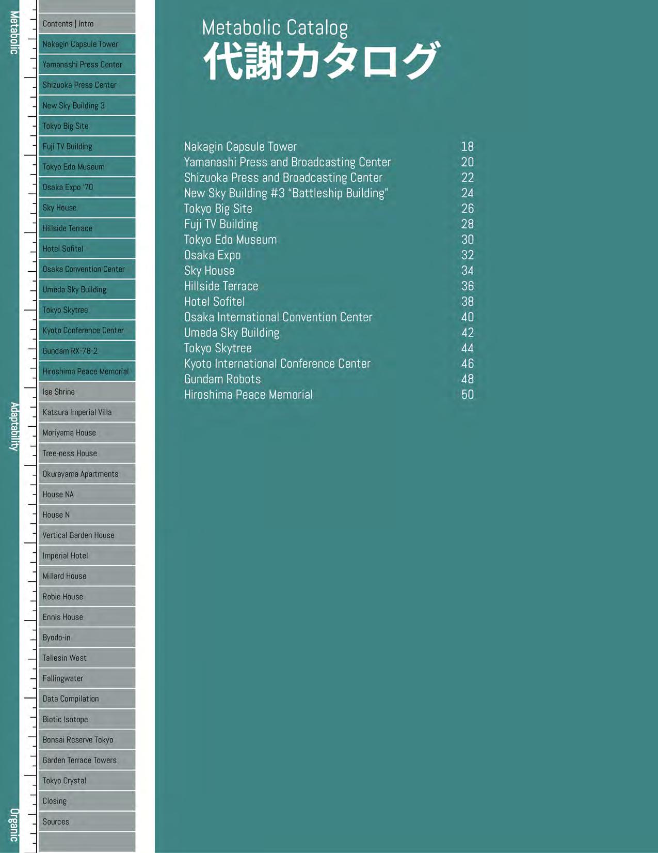Select Hillside Terrace sidebar tab
The width and height of the screenshot is (658, 853).
tap(87, 228)
